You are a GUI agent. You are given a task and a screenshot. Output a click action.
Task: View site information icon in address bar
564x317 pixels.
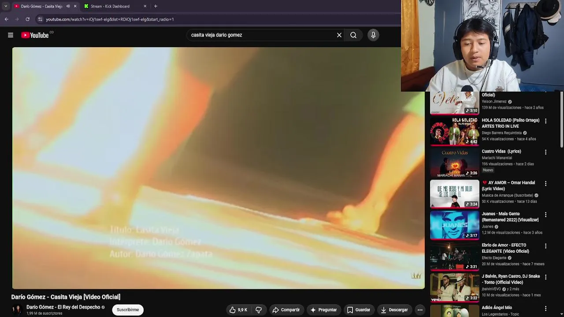click(x=40, y=19)
